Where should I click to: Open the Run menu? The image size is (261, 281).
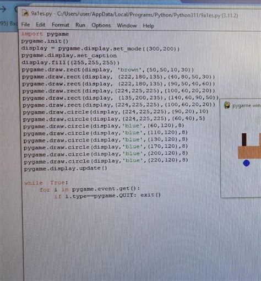coord(80,25)
